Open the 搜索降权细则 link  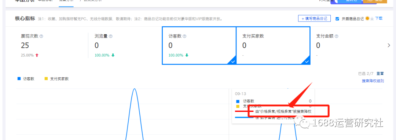(x=373, y=81)
